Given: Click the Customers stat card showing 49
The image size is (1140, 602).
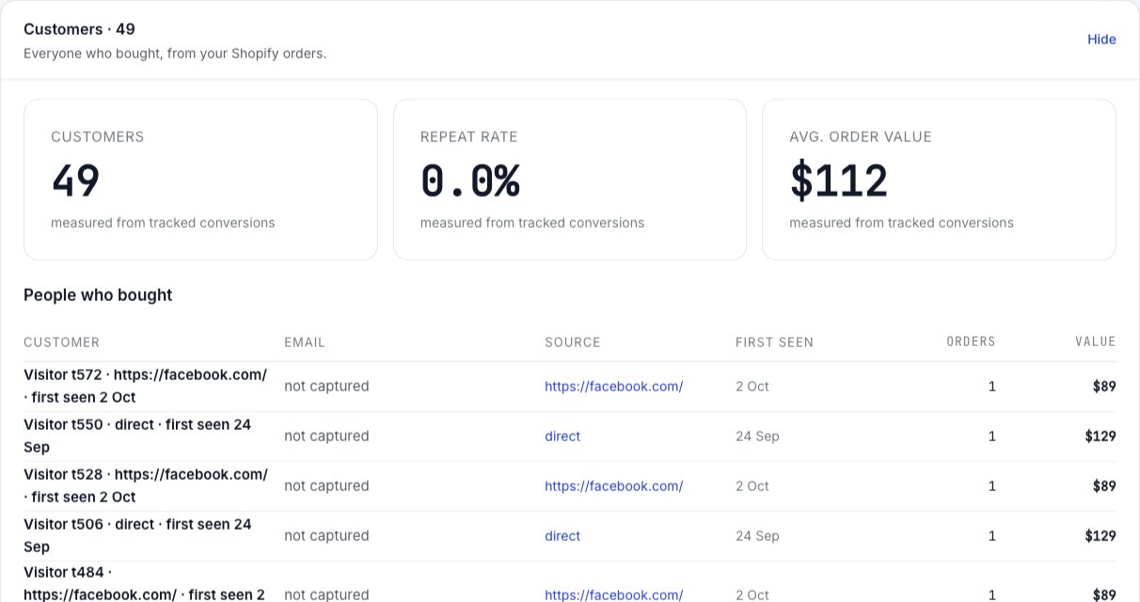Looking at the screenshot, I should 200,180.
